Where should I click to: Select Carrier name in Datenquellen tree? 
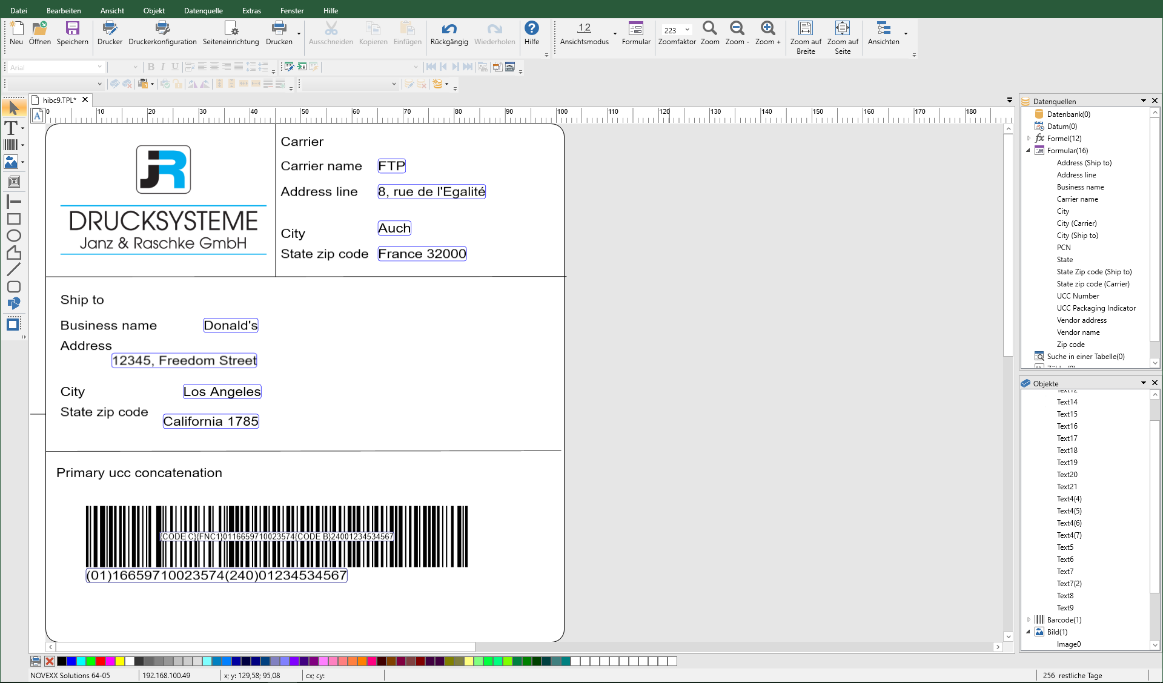pos(1077,199)
